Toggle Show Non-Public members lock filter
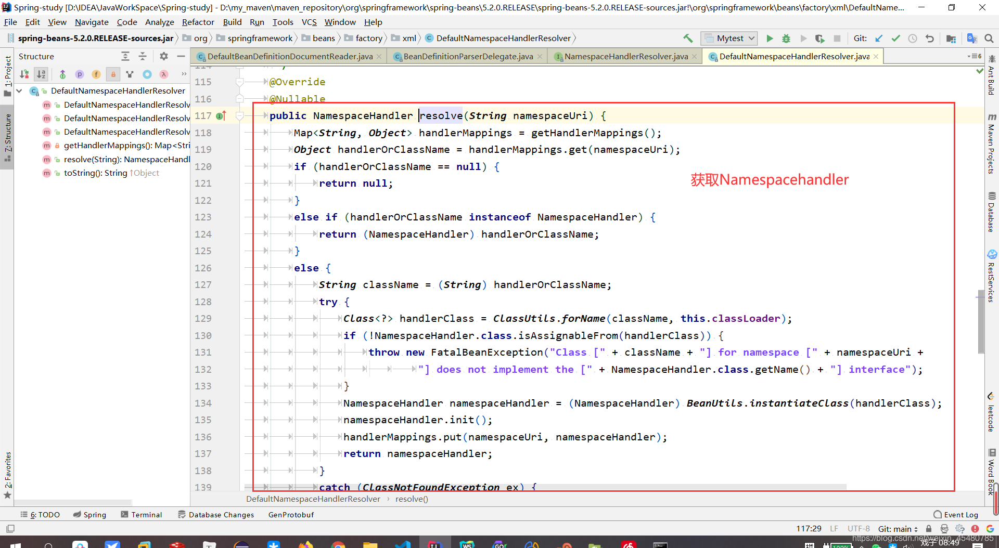Viewport: 999px width, 548px height. coord(113,74)
